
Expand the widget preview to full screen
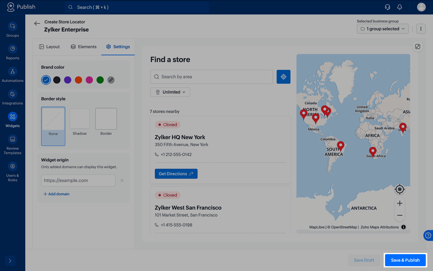(418, 46)
